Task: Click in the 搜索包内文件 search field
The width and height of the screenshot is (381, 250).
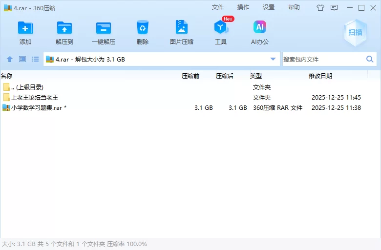Action: 322,59
